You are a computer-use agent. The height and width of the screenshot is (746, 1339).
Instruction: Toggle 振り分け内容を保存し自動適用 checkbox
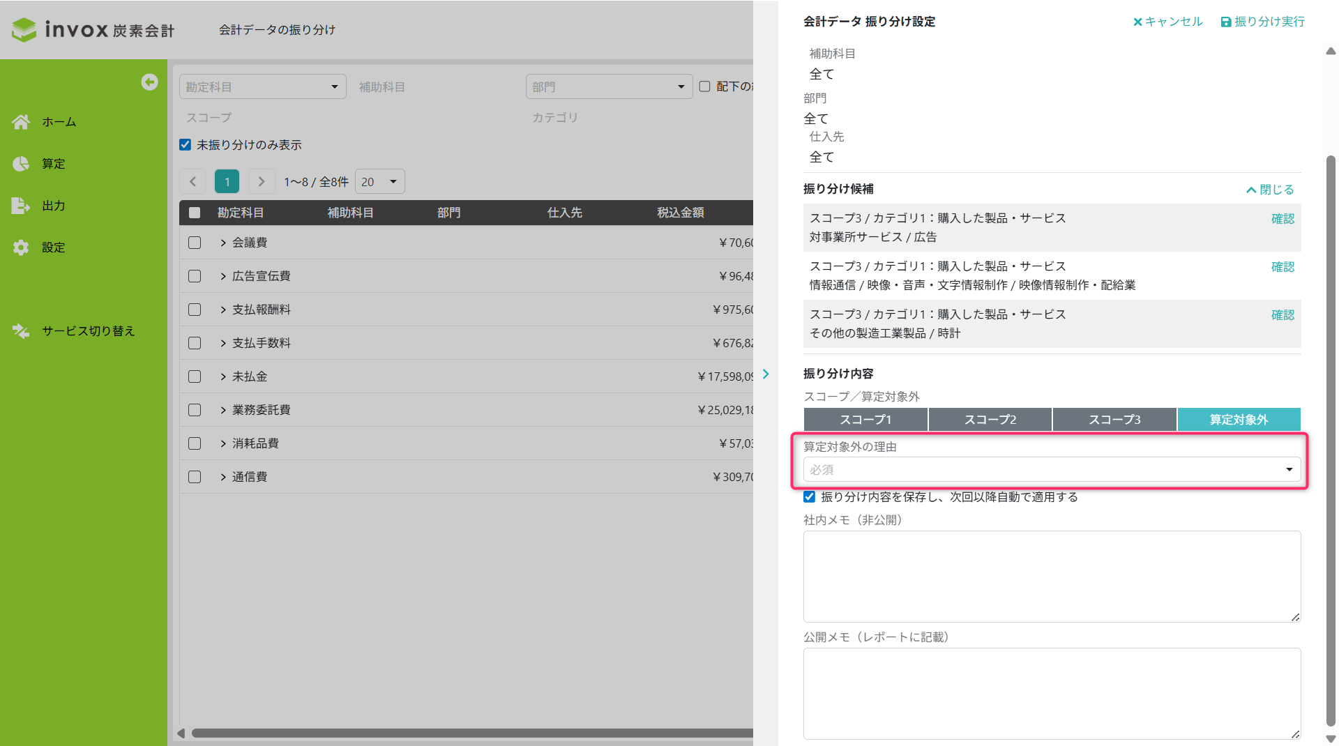tap(809, 497)
